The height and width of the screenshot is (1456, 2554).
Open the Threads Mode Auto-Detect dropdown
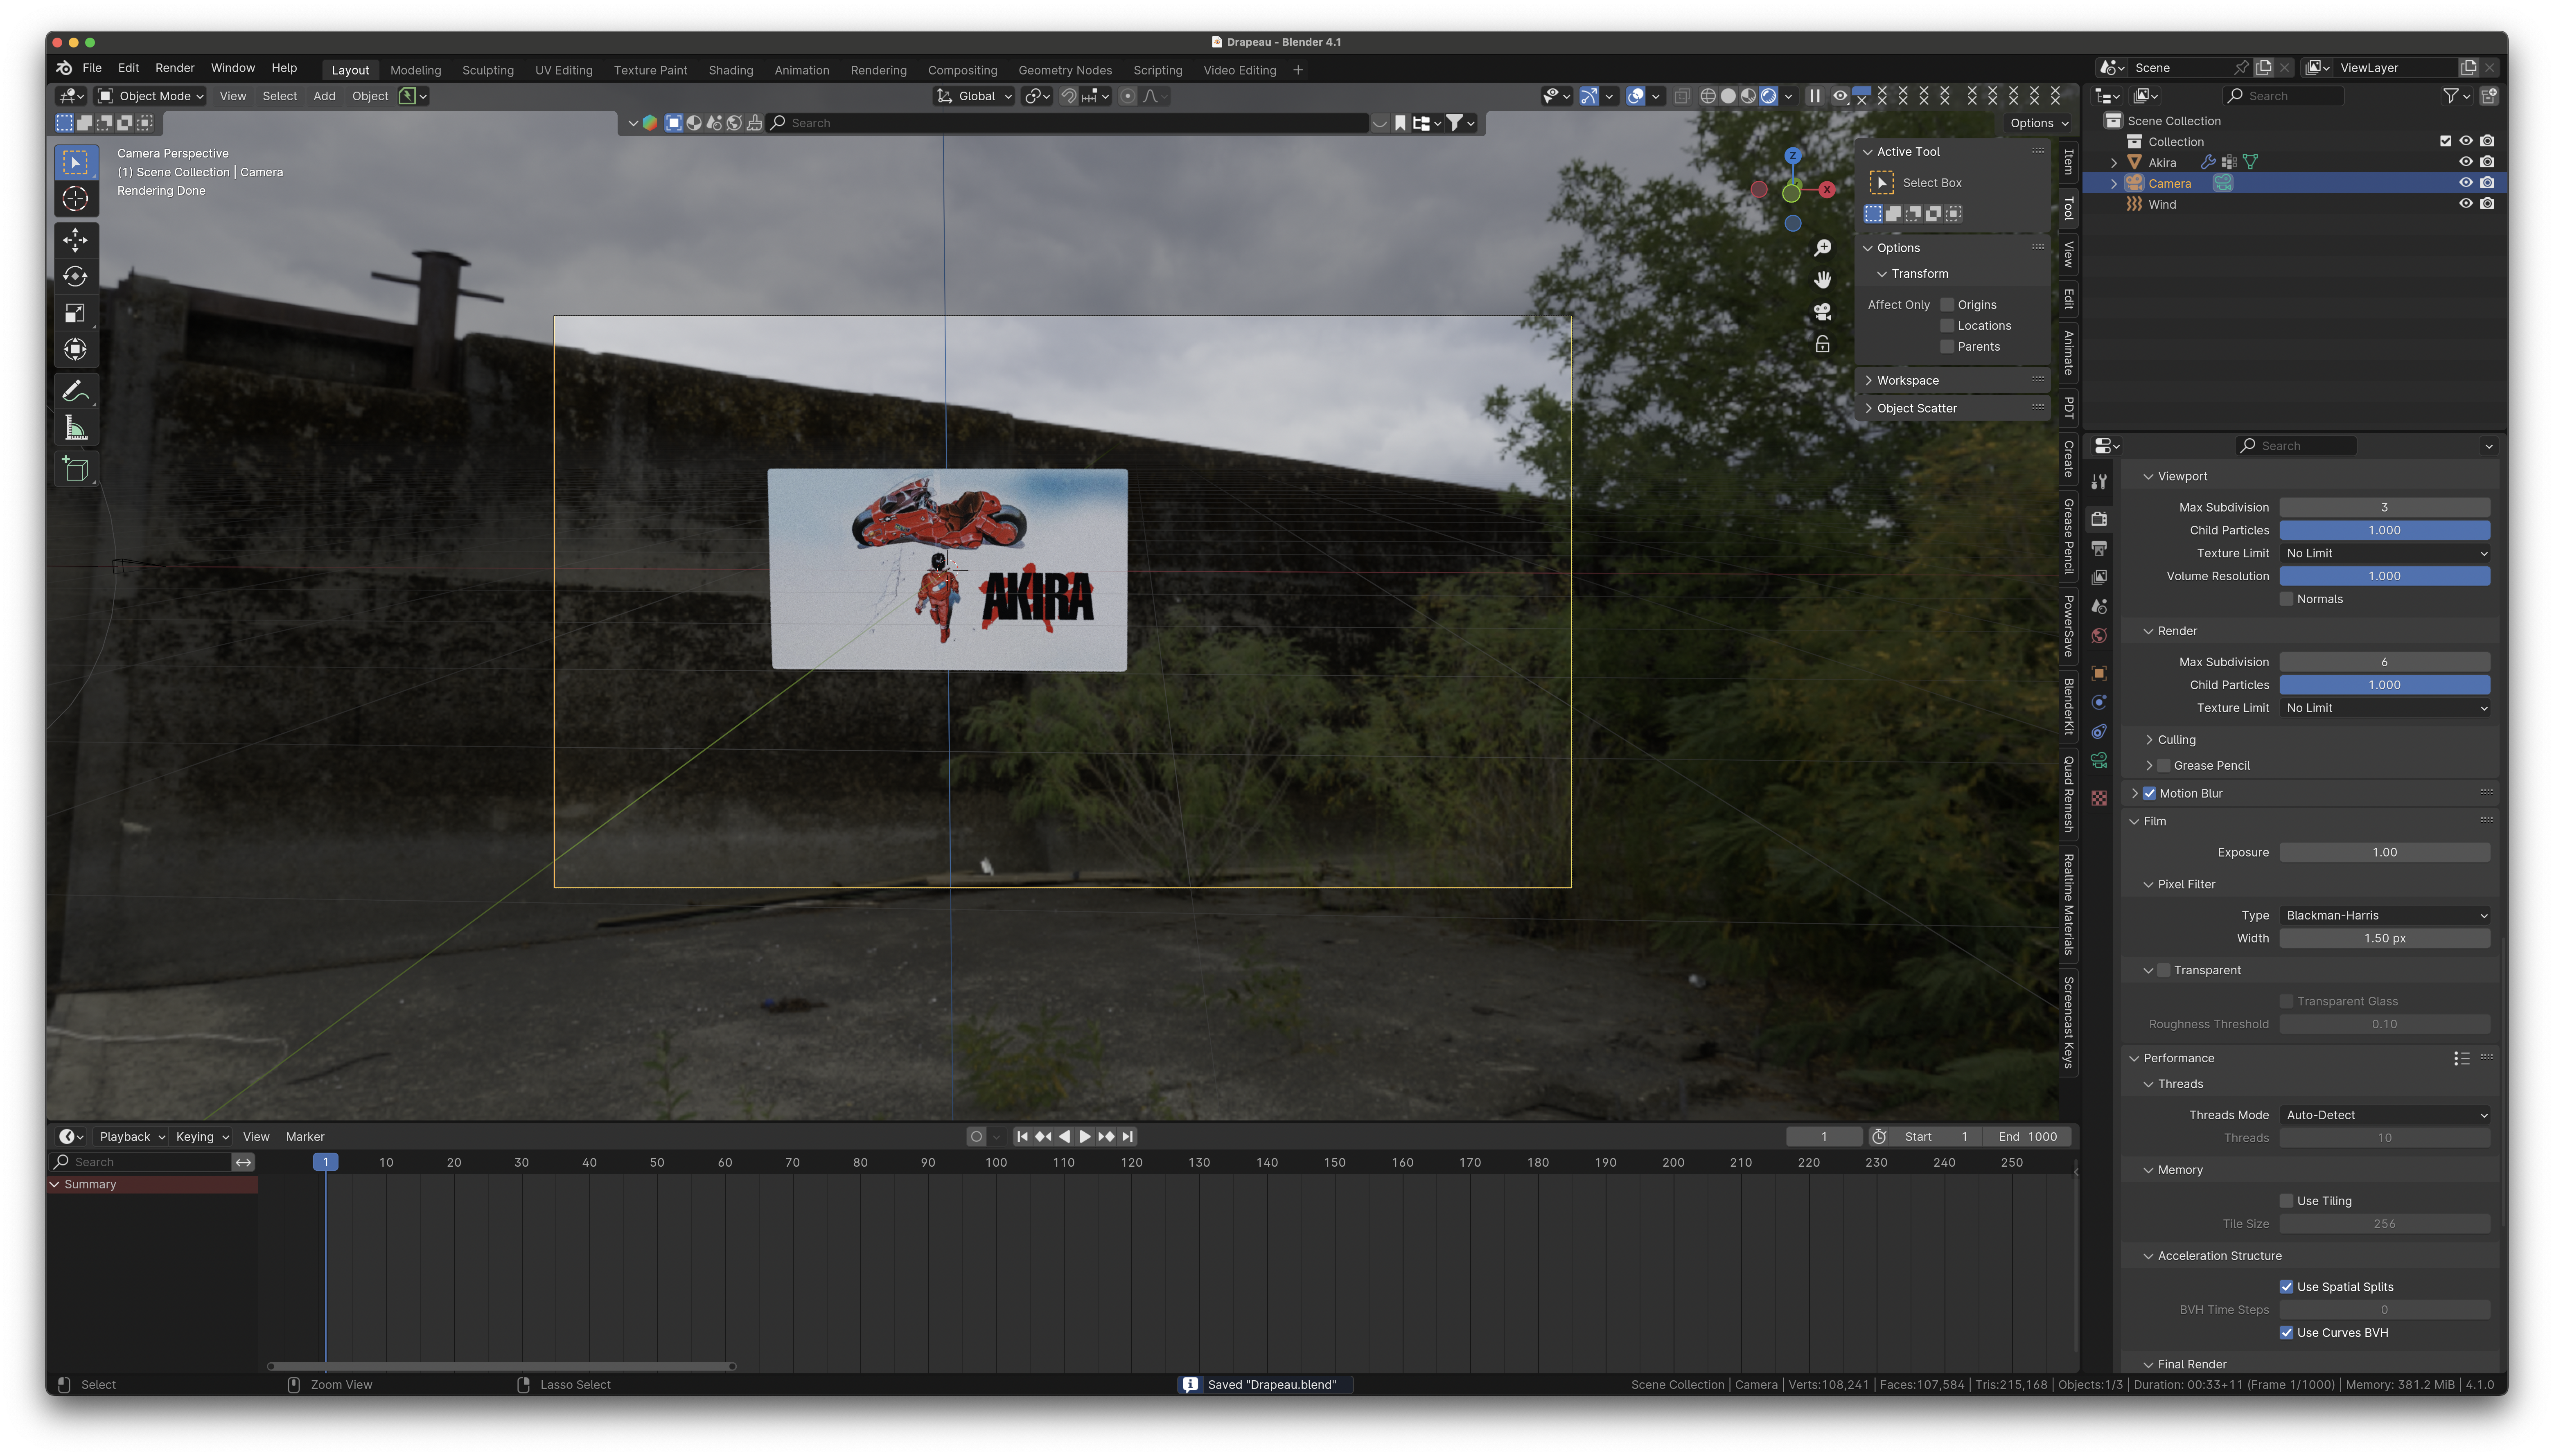coord(2385,1115)
